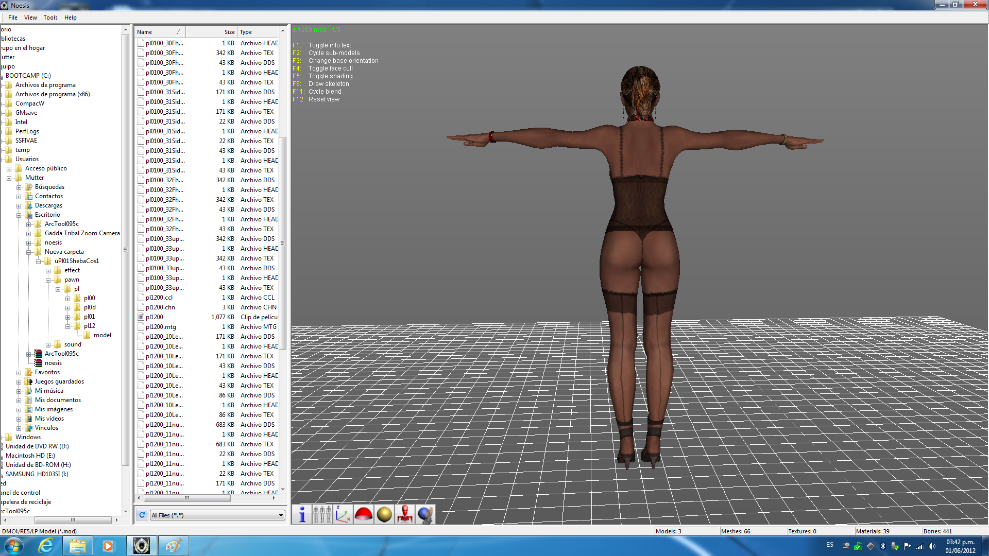Open Internet Explorer from the taskbar
The width and height of the screenshot is (989, 556).
[x=46, y=546]
